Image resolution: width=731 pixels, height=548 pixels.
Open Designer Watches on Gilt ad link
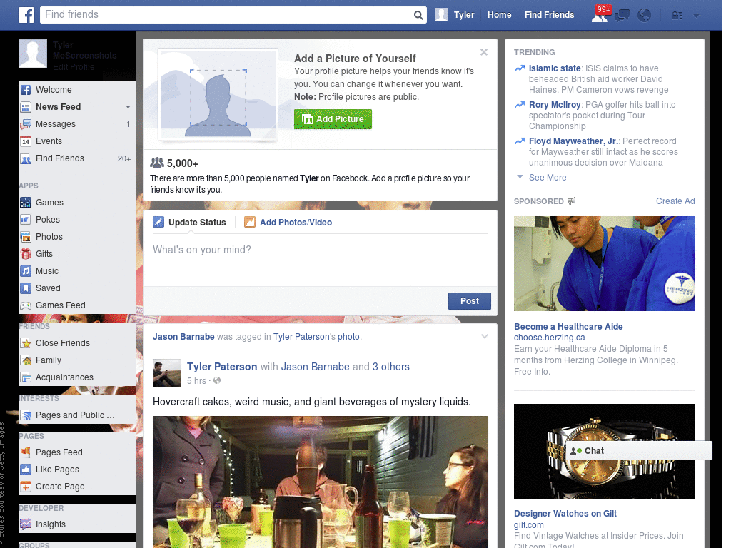[565, 514]
